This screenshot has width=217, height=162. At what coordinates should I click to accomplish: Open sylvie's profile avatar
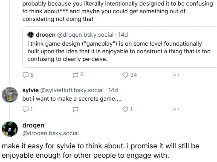(10, 95)
